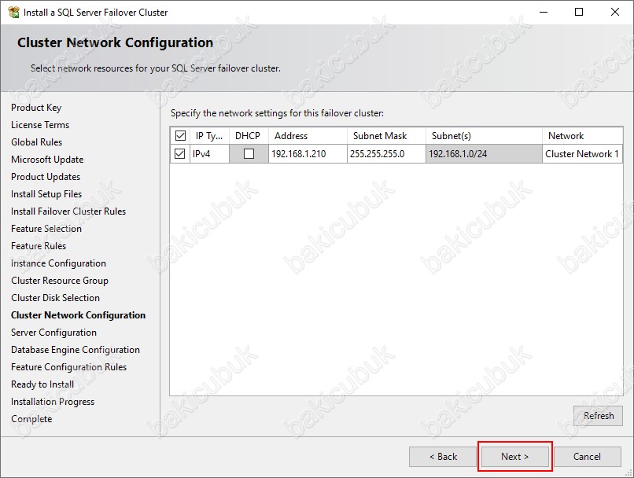
Task: Select the Install Failover Cluster Rules step
Action: coord(68,211)
